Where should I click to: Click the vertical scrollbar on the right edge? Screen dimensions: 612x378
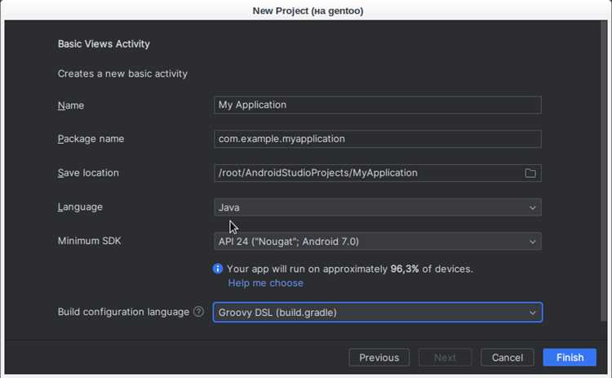[x=604, y=171]
